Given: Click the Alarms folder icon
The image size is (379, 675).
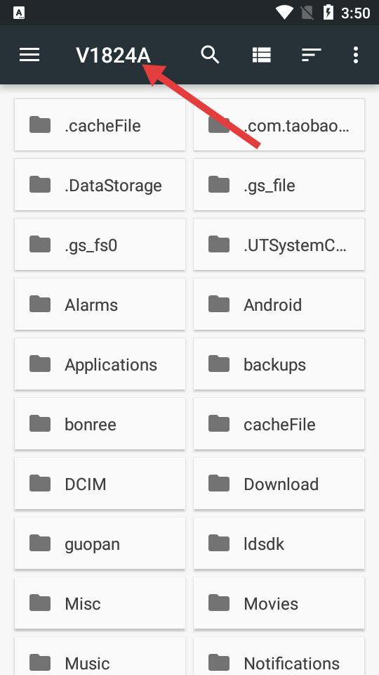Looking at the screenshot, I should coord(40,304).
